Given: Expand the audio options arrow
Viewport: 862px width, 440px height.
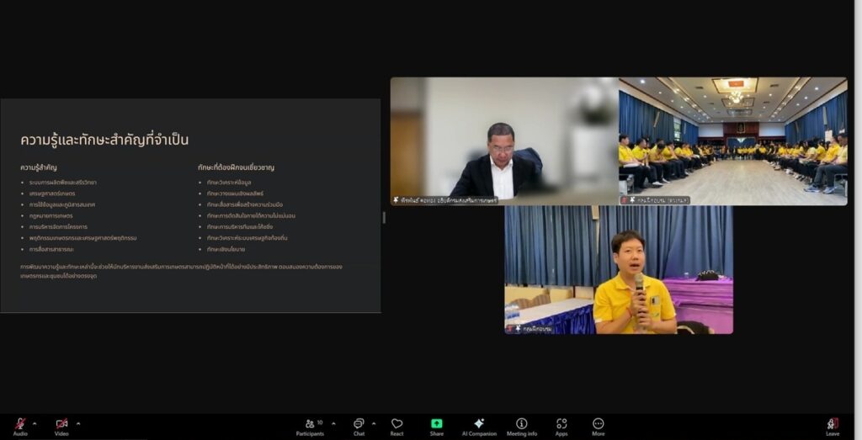Looking at the screenshot, I should click(x=36, y=422).
